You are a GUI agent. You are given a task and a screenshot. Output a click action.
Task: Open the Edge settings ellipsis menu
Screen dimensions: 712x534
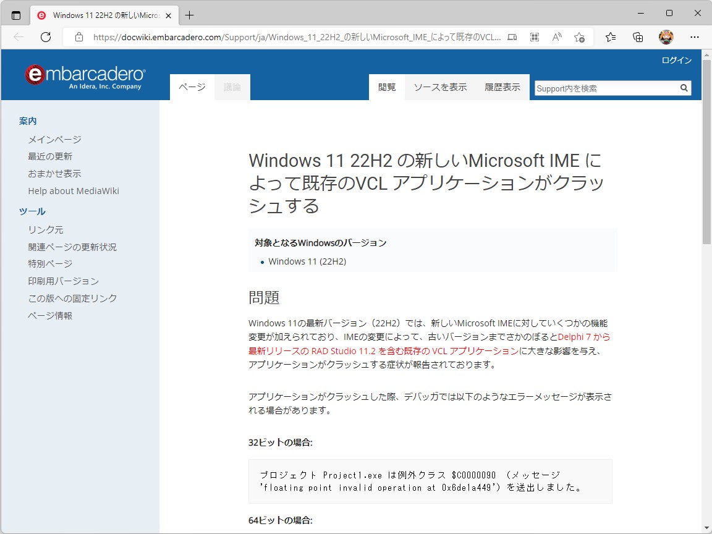pyautogui.click(x=695, y=37)
